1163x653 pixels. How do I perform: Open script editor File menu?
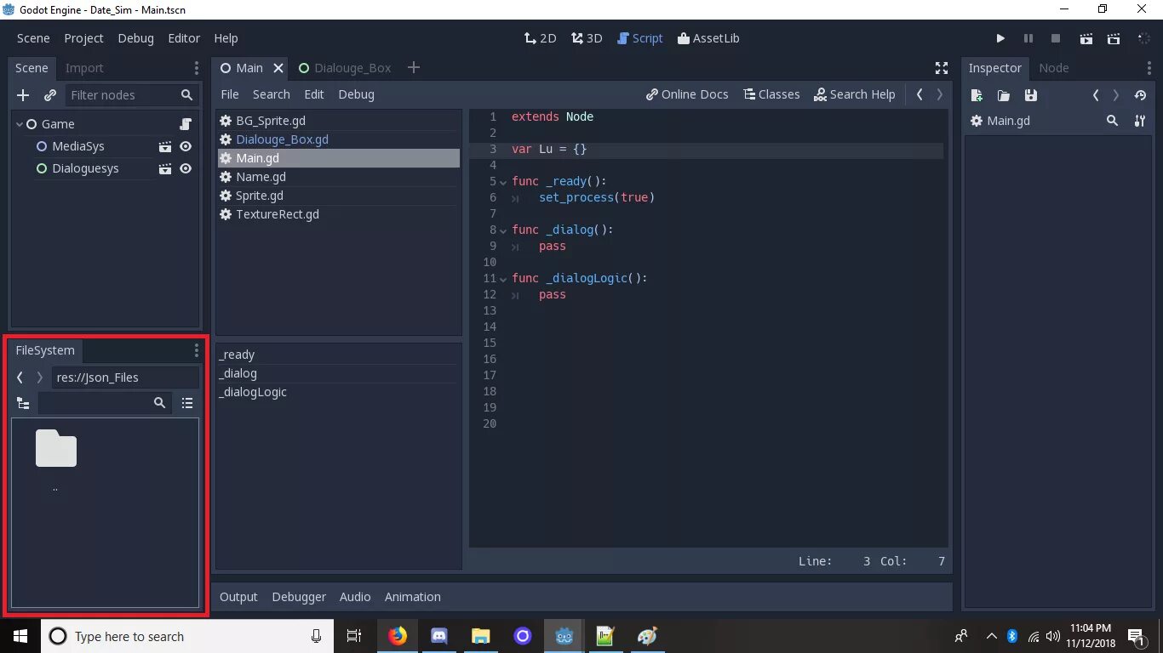point(230,94)
